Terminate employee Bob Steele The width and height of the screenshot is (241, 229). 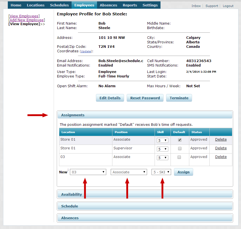(179, 98)
